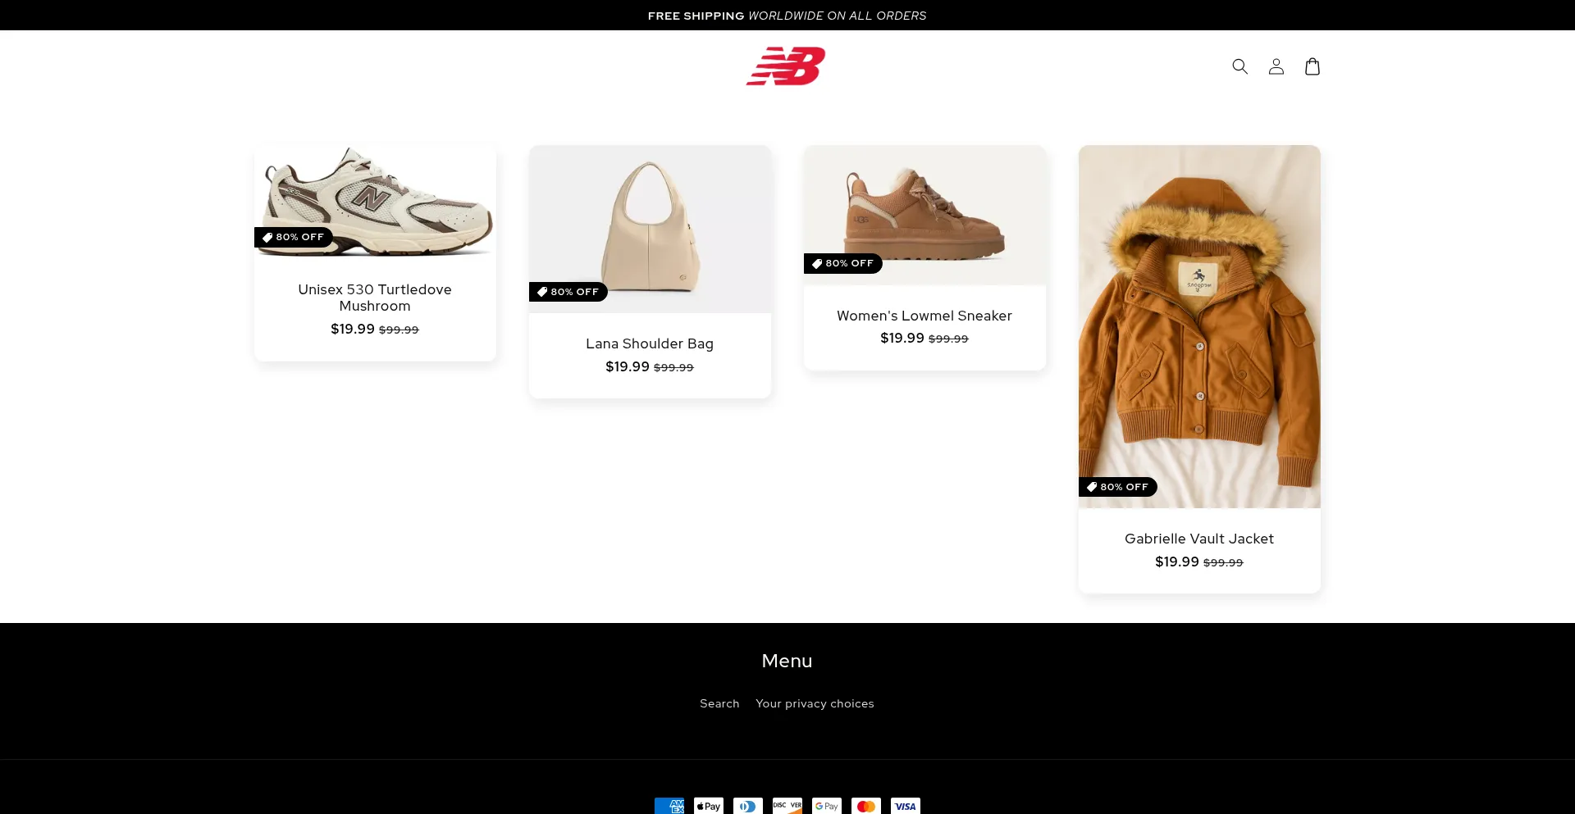Click the Free Shipping announcement bar text

pyautogui.click(x=787, y=16)
